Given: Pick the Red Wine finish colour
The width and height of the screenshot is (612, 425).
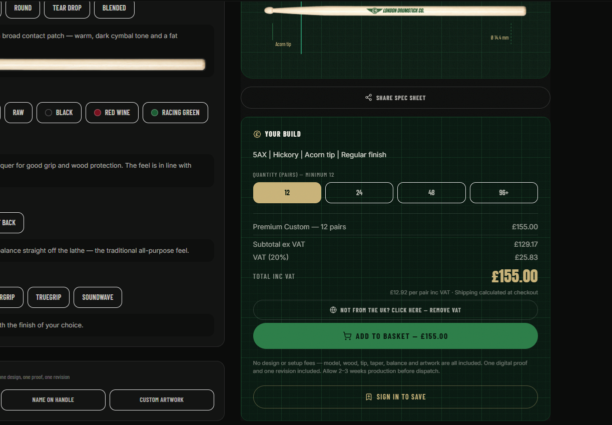Looking at the screenshot, I should (x=112, y=113).
